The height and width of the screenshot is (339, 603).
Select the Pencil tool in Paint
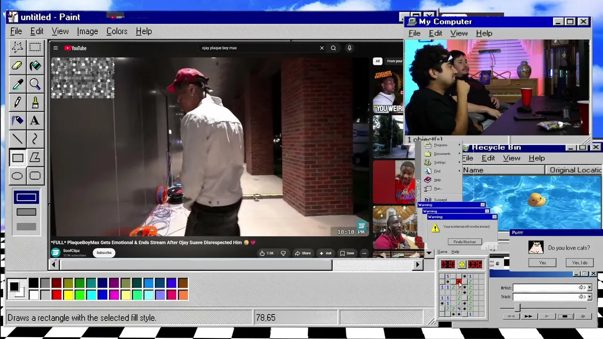click(x=17, y=102)
